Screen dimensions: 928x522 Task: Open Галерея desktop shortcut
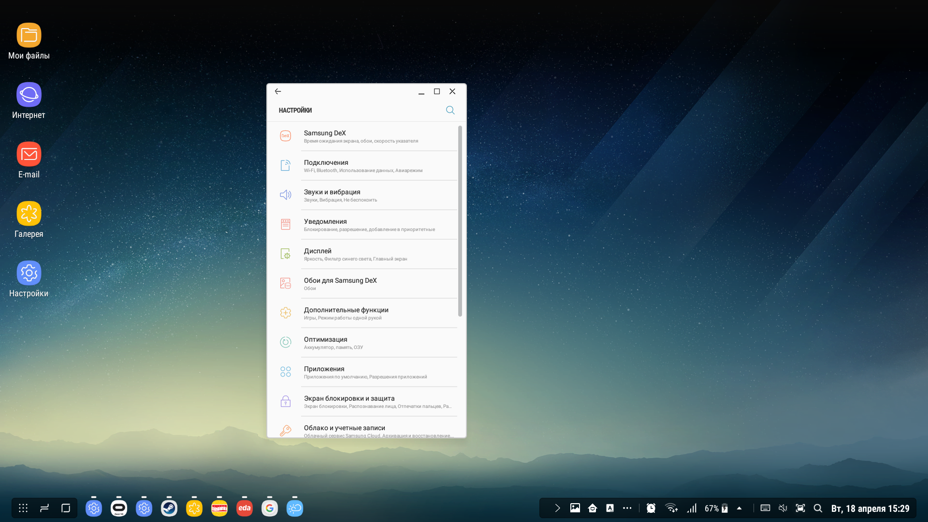pos(29,220)
